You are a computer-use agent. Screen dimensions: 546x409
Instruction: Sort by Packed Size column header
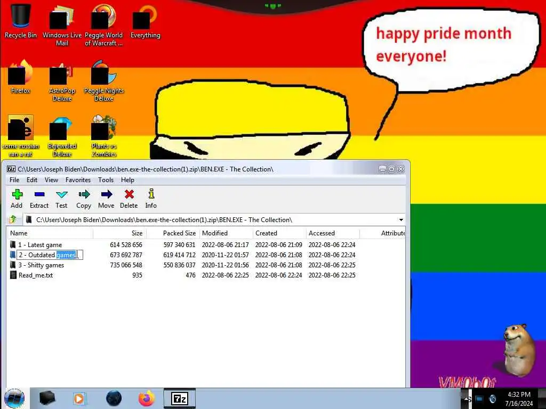coord(173,233)
